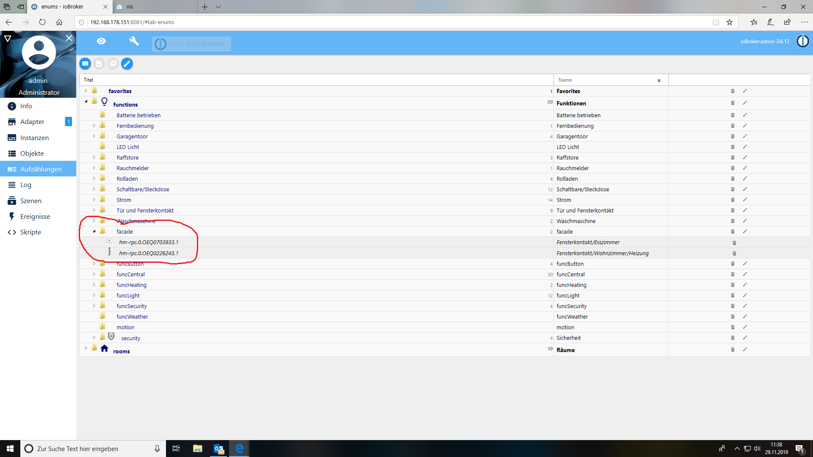Toggle the eye visibility icon in header
The image size is (813, 457).
pyautogui.click(x=101, y=41)
